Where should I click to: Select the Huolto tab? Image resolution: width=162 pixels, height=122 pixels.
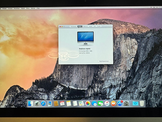99,26
